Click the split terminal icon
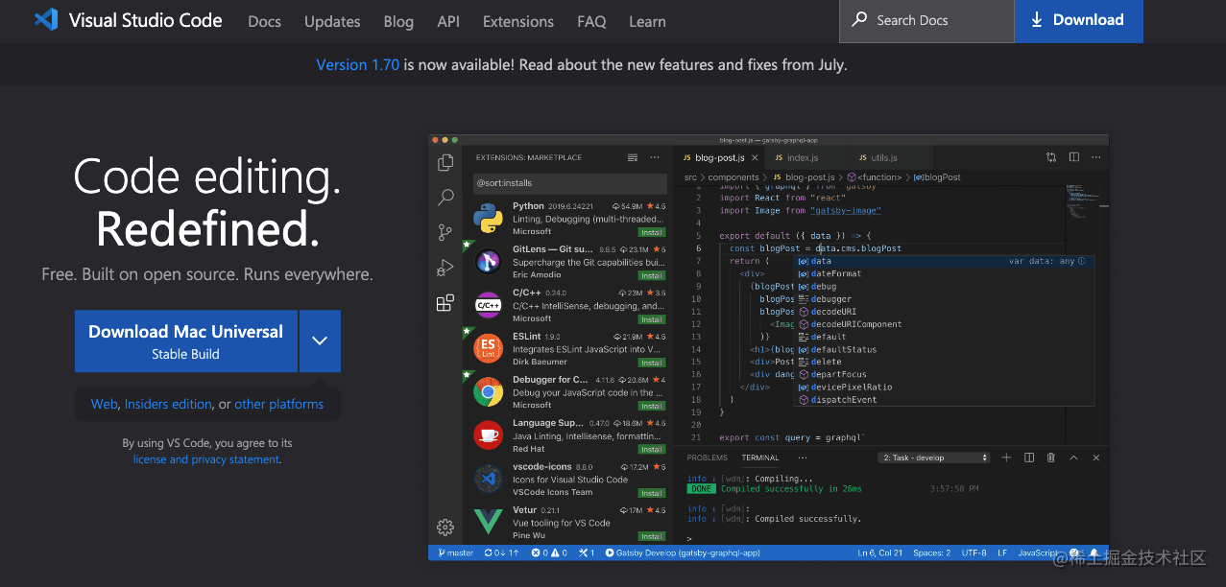This screenshot has height=587, width=1226. point(1029,458)
